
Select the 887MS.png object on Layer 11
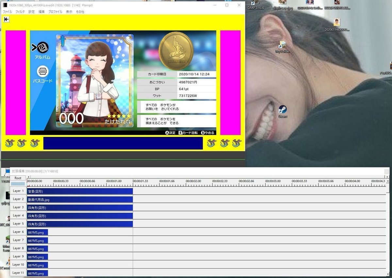coord(37,273)
